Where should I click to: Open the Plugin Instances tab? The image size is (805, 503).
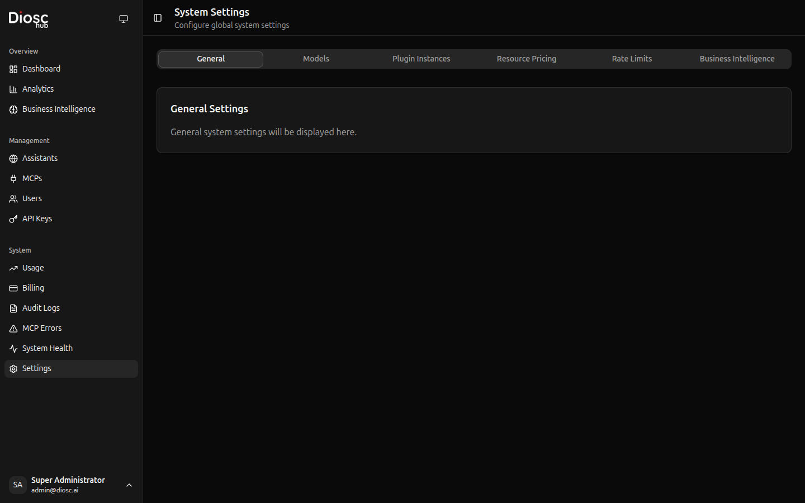[421, 58]
